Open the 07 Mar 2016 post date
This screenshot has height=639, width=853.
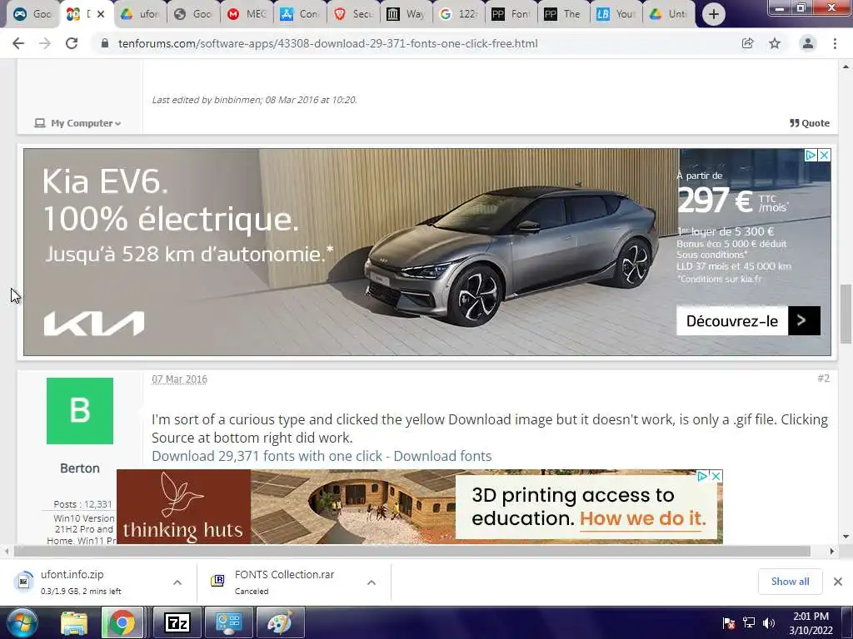tap(180, 379)
